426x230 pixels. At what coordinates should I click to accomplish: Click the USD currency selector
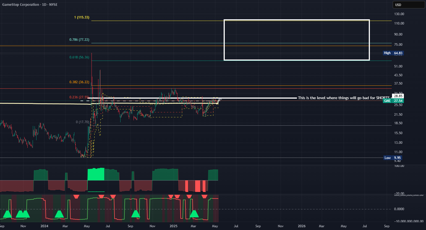(x=409, y=5)
